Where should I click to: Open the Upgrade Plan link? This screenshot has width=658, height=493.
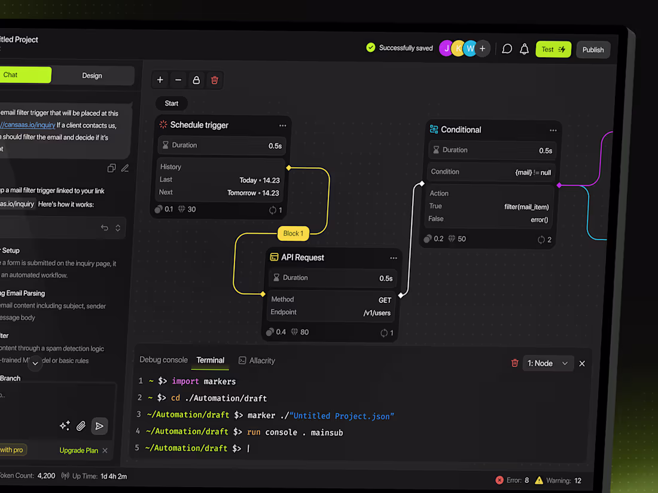click(x=78, y=450)
